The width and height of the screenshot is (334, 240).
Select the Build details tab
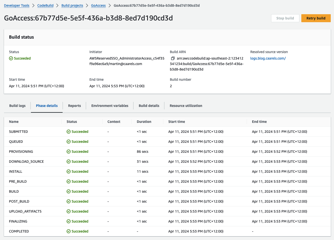pyautogui.click(x=149, y=106)
